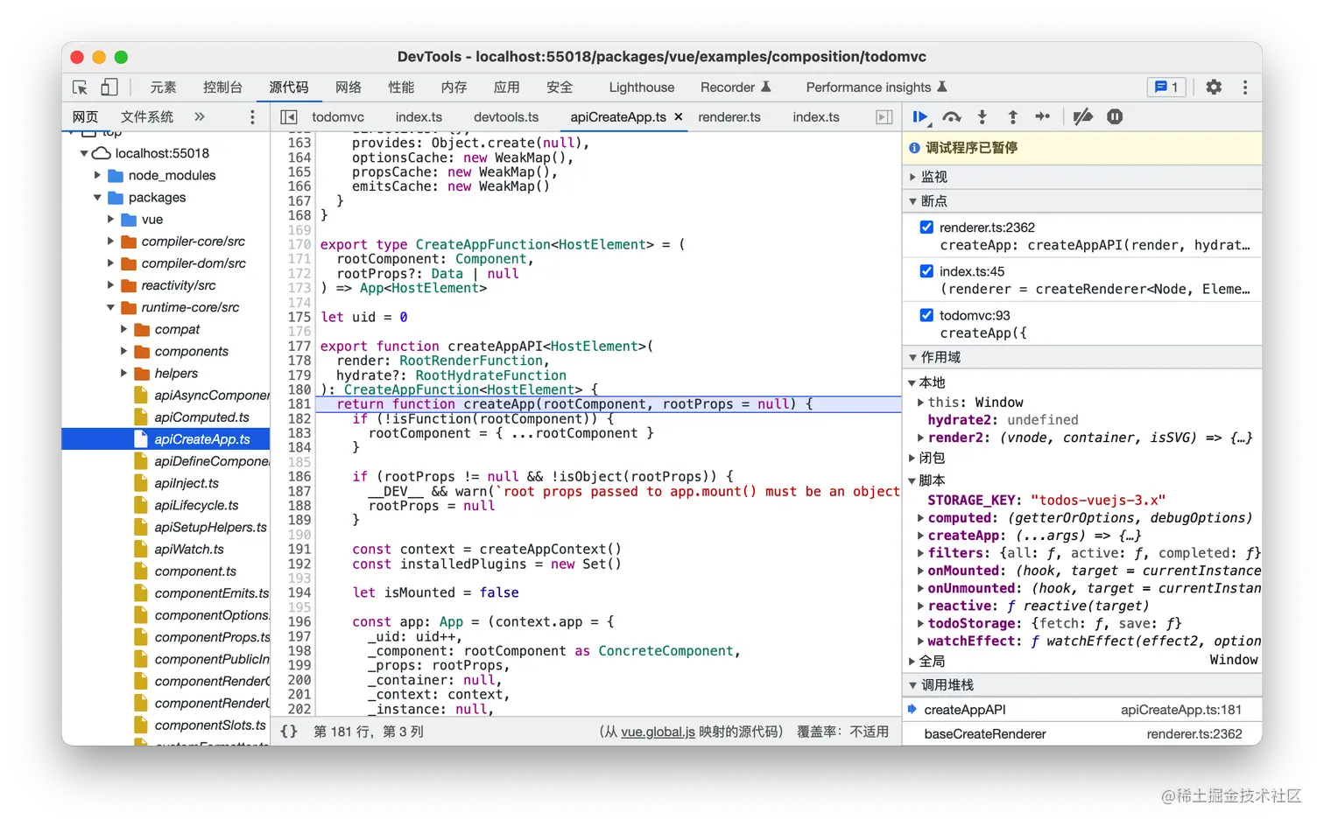This screenshot has height=827, width=1324.
Task: Collapse the runtime-core/src folder
Action: pos(111,307)
